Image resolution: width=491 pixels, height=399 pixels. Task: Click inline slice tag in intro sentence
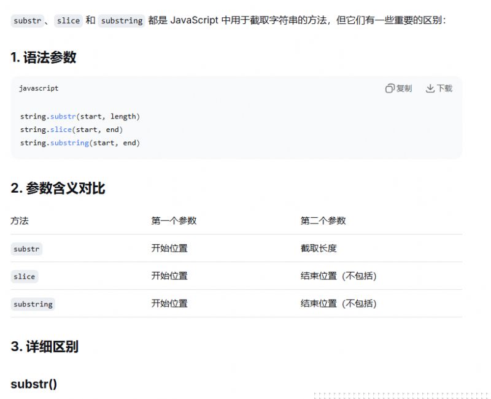68,20
